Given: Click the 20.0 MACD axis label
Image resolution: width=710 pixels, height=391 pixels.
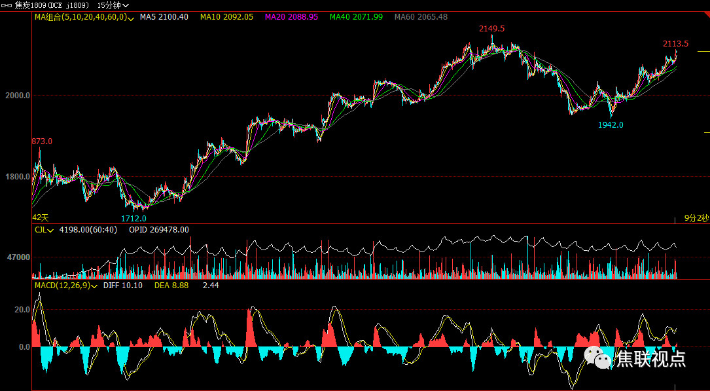Looking at the screenshot, I should [23, 309].
